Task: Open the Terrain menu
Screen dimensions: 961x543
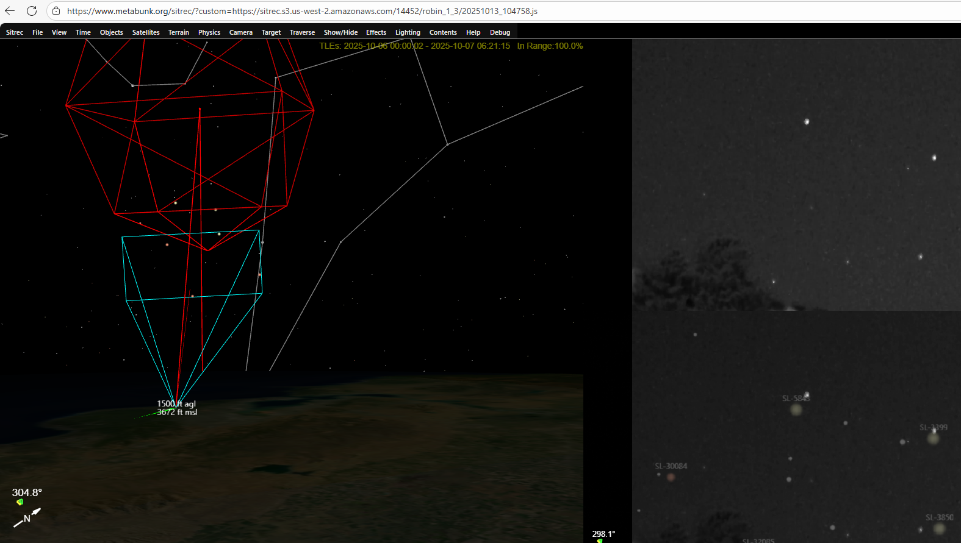Action: pyautogui.click(x=179, y=32)
